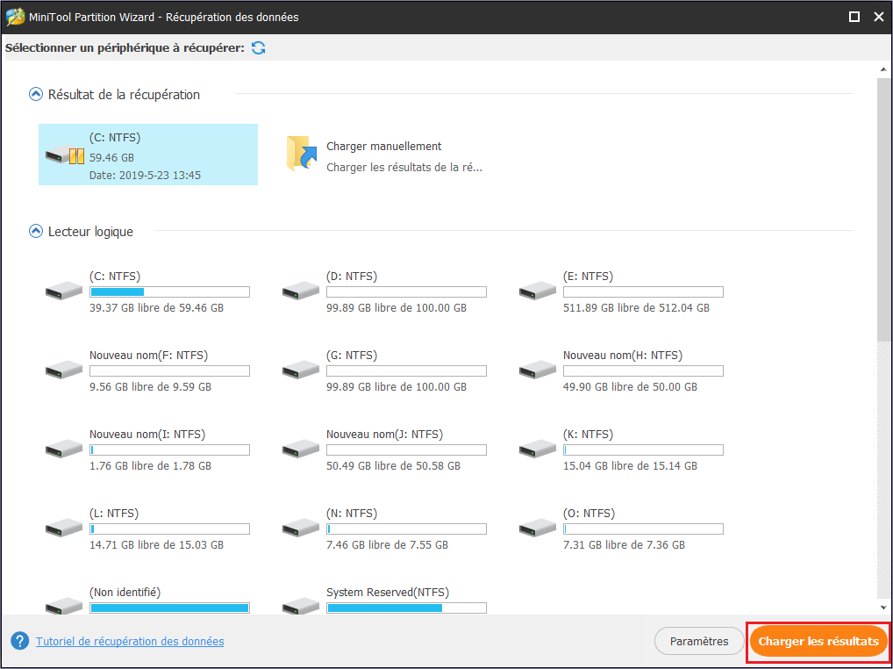The width and height of the screenshot is (893, 669).
Task: Close the data recovery window
Action: [879, 17]
